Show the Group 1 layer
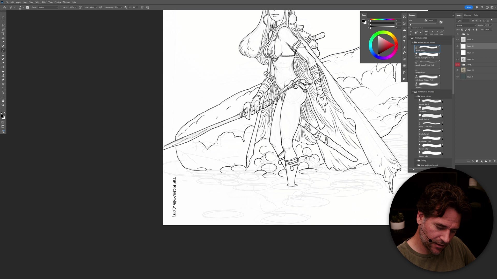 coord(457,65)
